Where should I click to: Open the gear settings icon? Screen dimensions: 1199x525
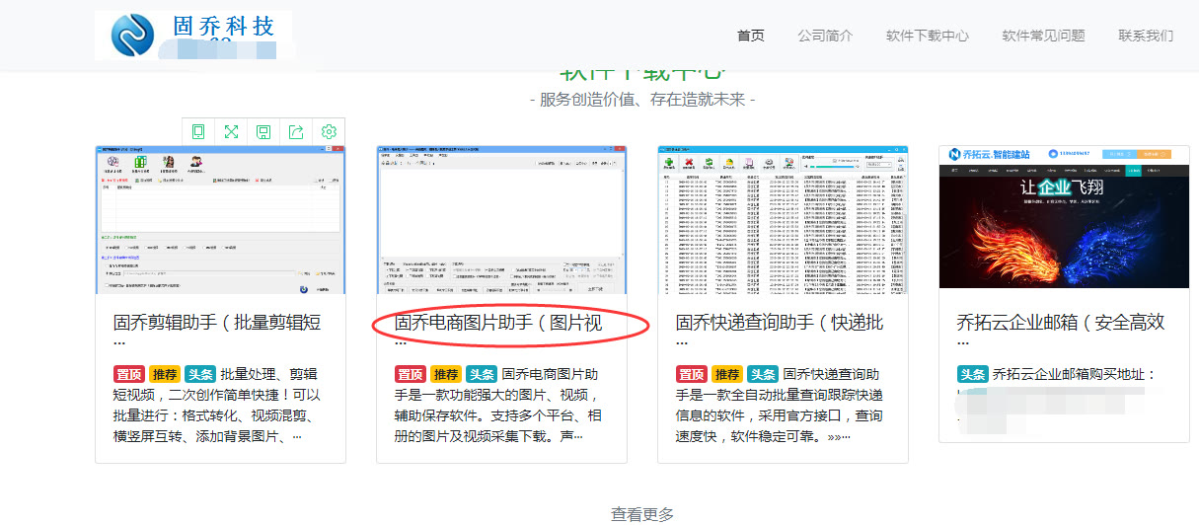coord(329,131)
